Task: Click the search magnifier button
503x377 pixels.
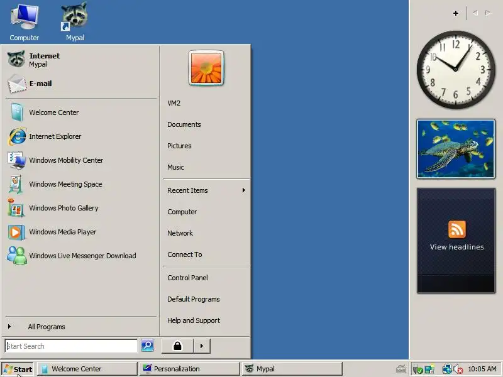Action: [x=147, y=346]
